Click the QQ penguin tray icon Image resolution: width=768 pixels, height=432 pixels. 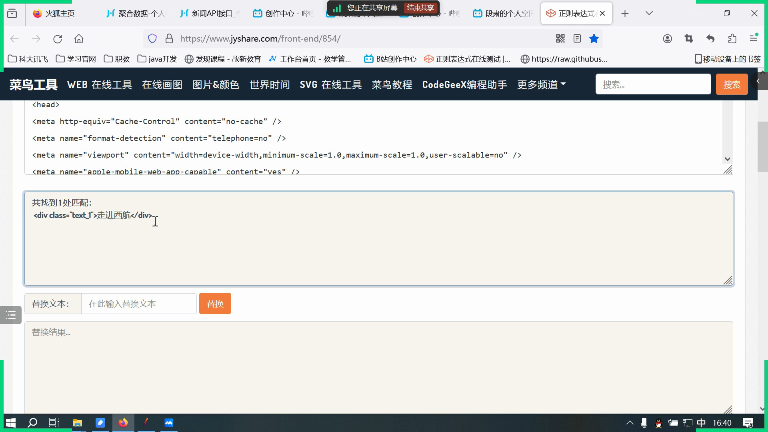coord(658,423)
